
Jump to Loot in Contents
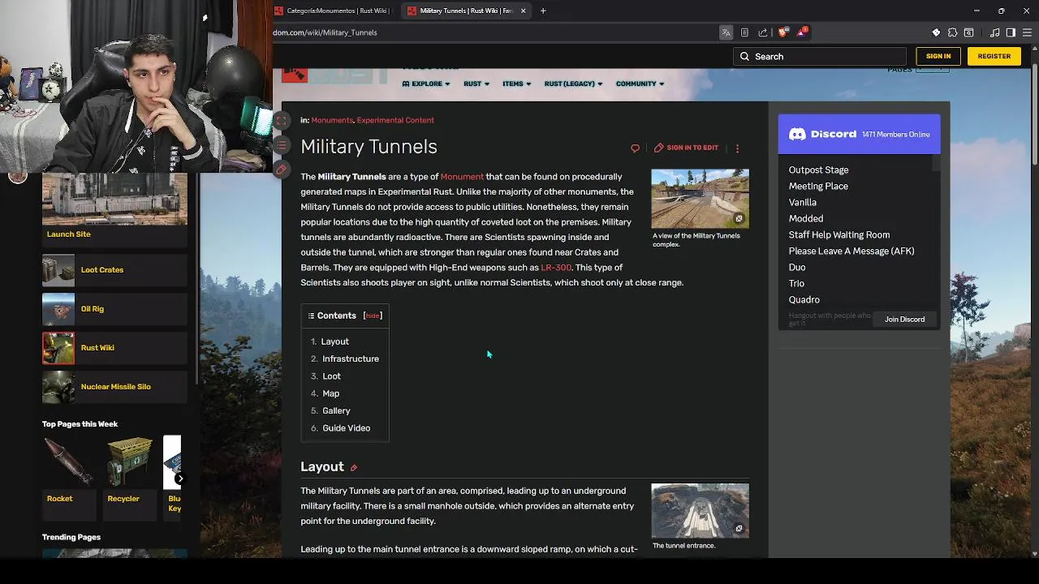coord(331,376)
